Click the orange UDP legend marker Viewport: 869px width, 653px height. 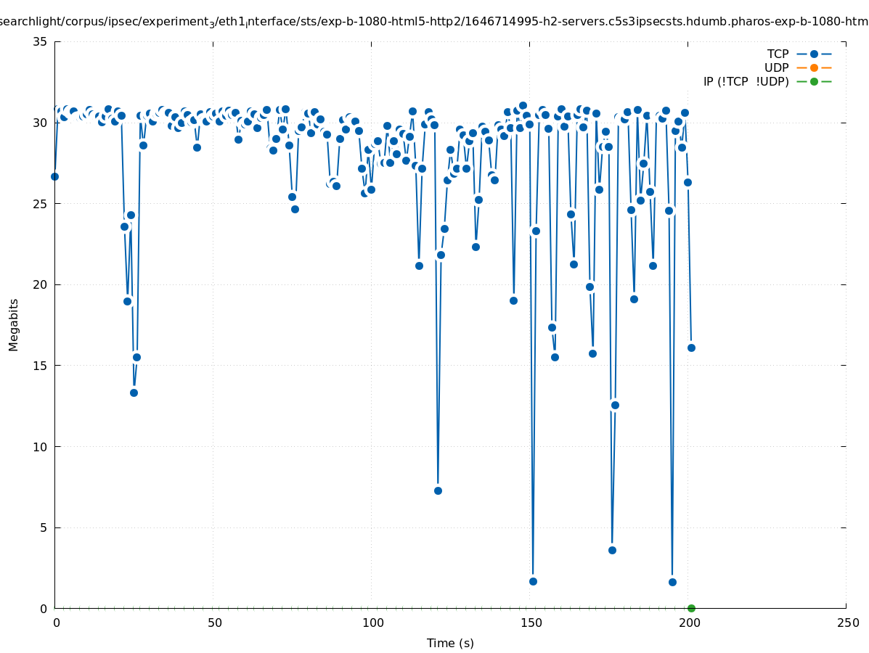[x=814, y=67]
